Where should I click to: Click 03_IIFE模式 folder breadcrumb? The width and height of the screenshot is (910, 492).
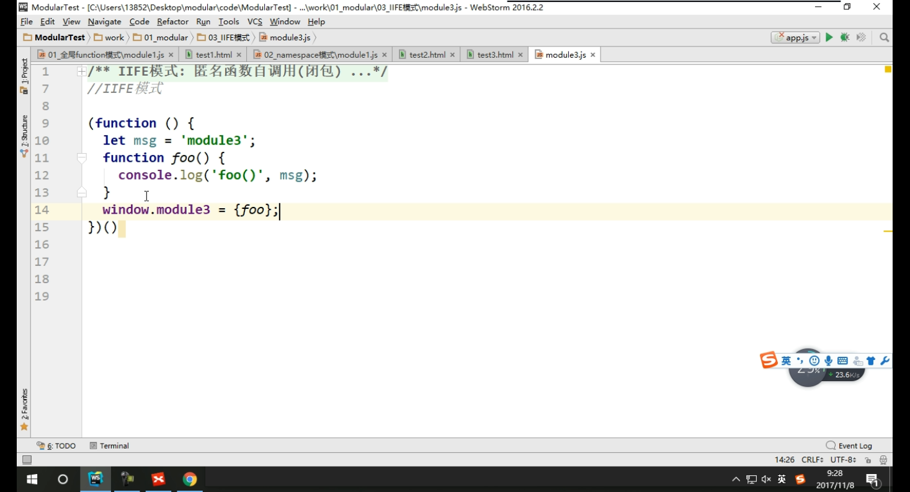coord(223,38)
